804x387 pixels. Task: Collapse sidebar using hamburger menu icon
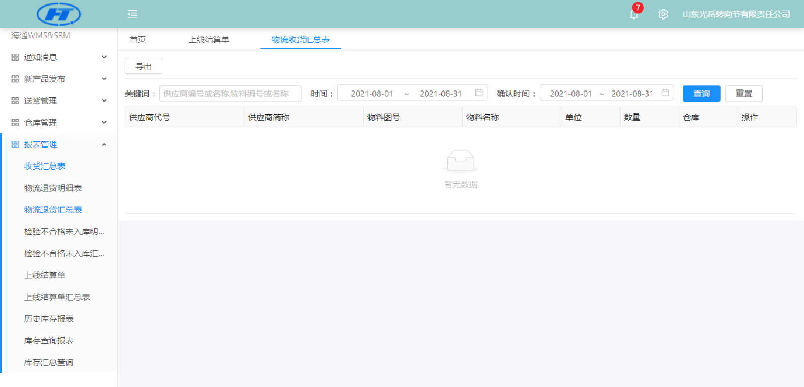click(x=133, y=14)
